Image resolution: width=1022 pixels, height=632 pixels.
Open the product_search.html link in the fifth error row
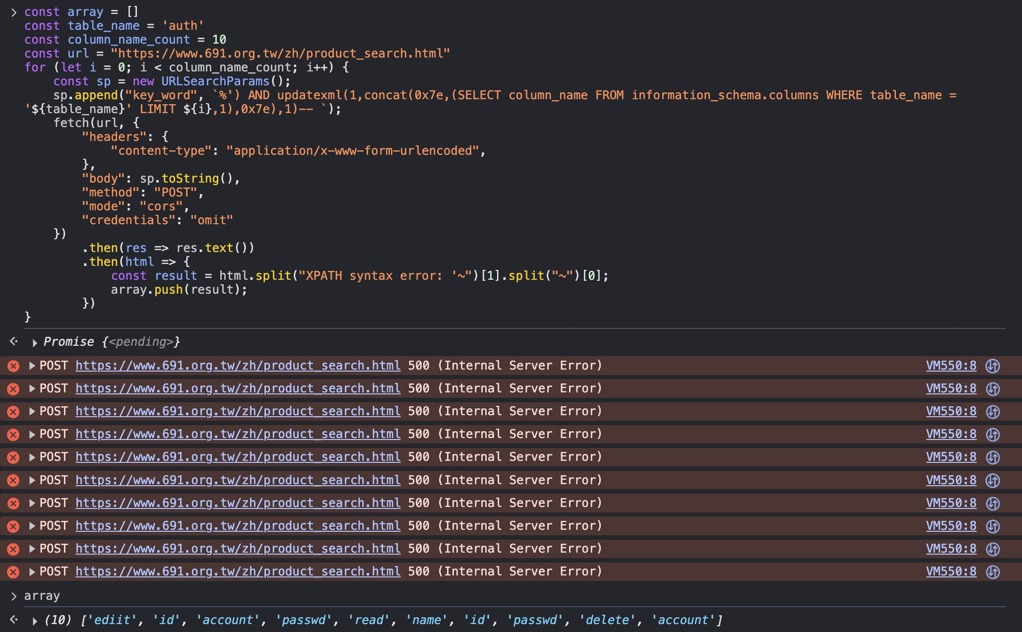(x=238, y=457)
